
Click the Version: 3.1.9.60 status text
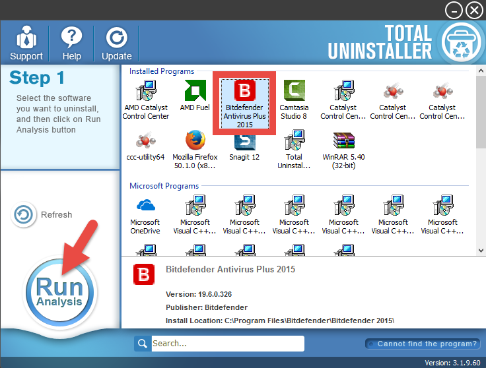pos(452,363)
